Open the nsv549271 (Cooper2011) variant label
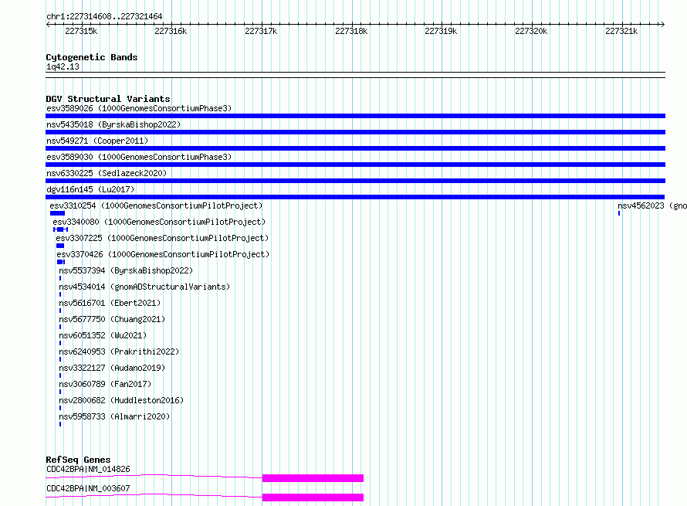 click(x=97, y=141)
